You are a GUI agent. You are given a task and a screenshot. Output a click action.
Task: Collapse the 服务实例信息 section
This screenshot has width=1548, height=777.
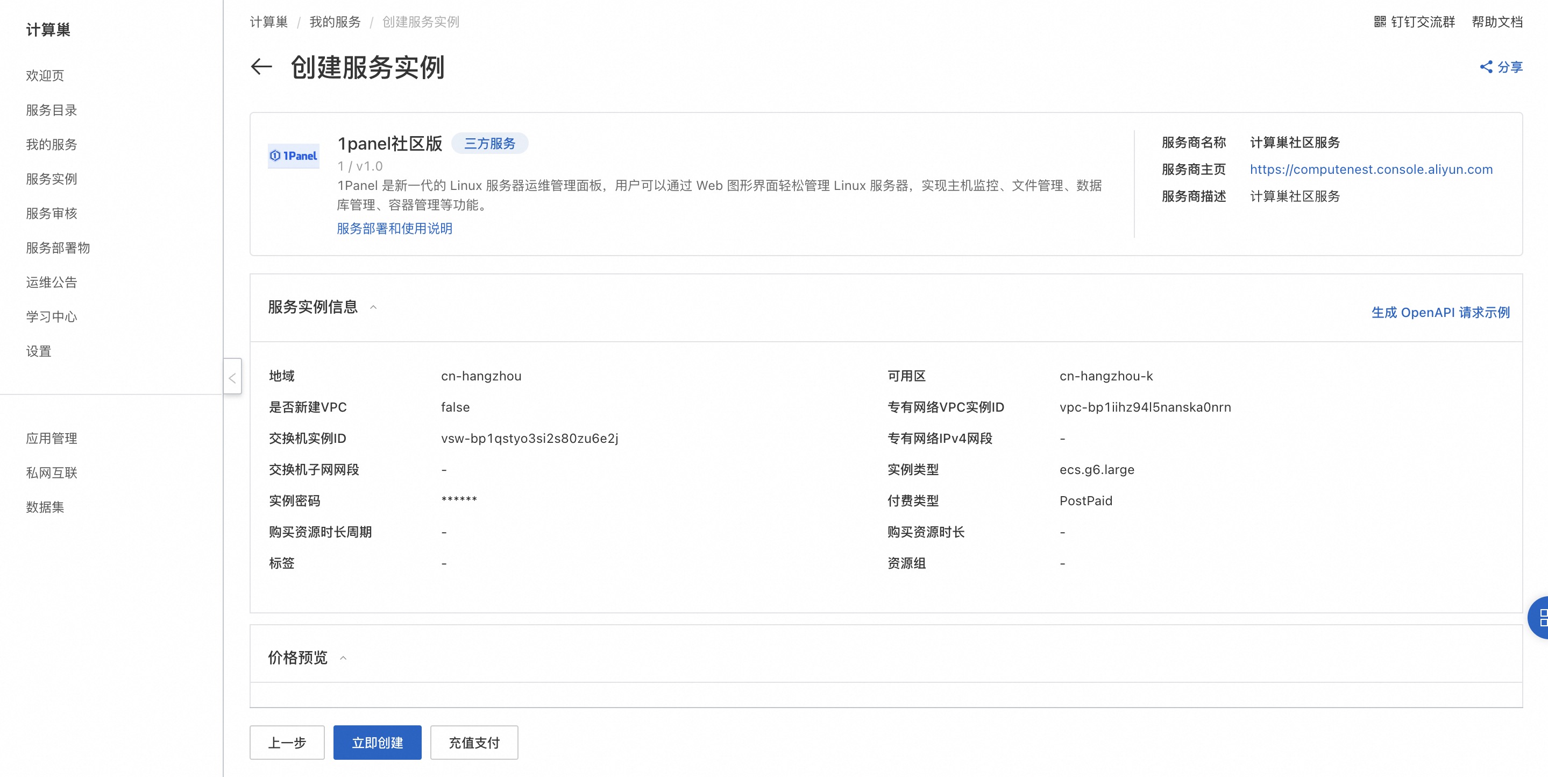373,307
